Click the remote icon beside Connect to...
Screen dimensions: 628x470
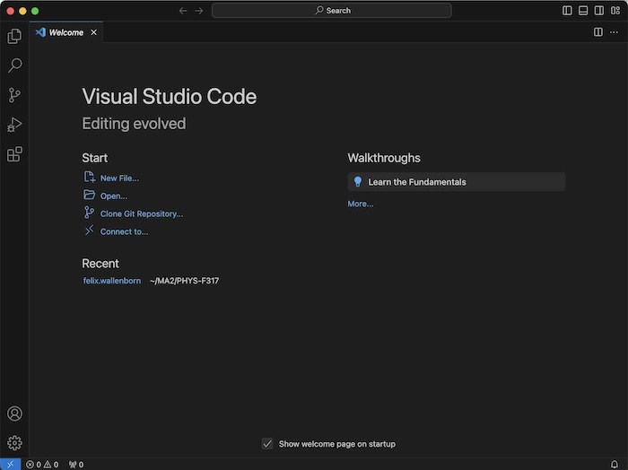[x=89, y=231]
